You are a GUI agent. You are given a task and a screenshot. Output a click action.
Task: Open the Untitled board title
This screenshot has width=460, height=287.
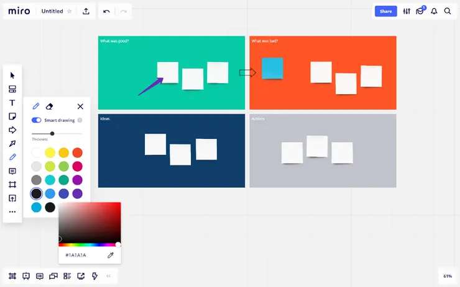(x=52, y=11)
